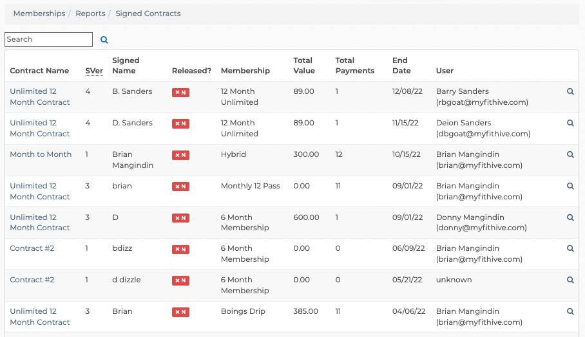This screenshot has width=585, height=337.
Task: Click the 11/15/22 end date cell
Action: (405, 123)
